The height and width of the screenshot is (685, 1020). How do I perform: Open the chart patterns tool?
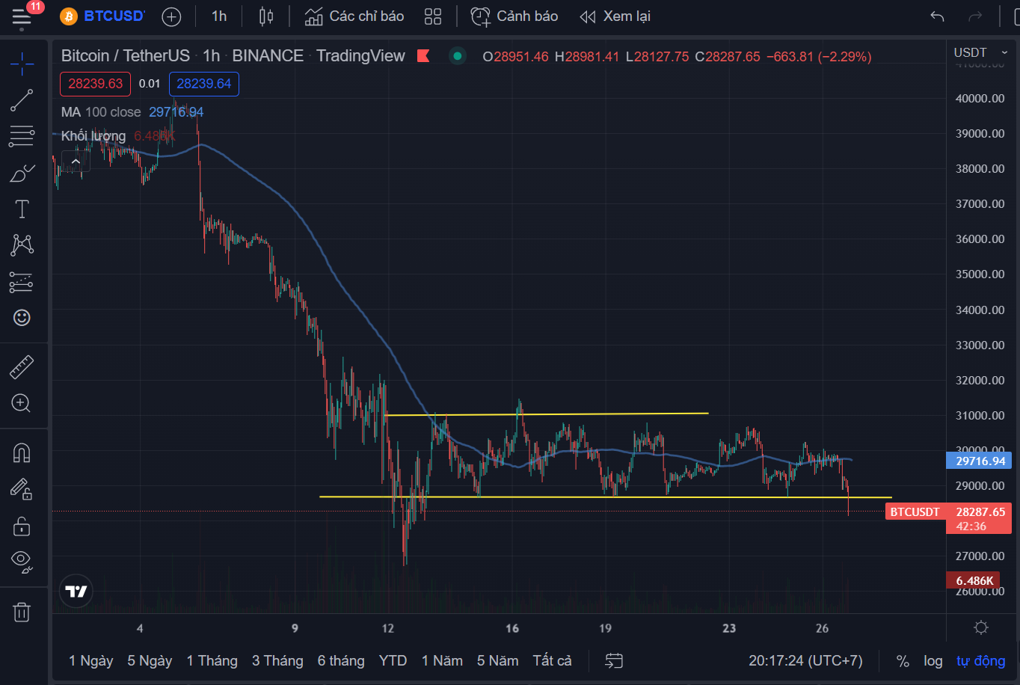(22, 245)
